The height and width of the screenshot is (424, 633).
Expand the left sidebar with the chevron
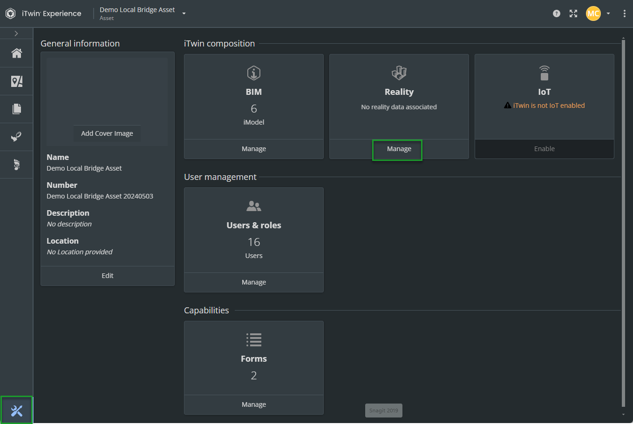[x=16, y=33]
